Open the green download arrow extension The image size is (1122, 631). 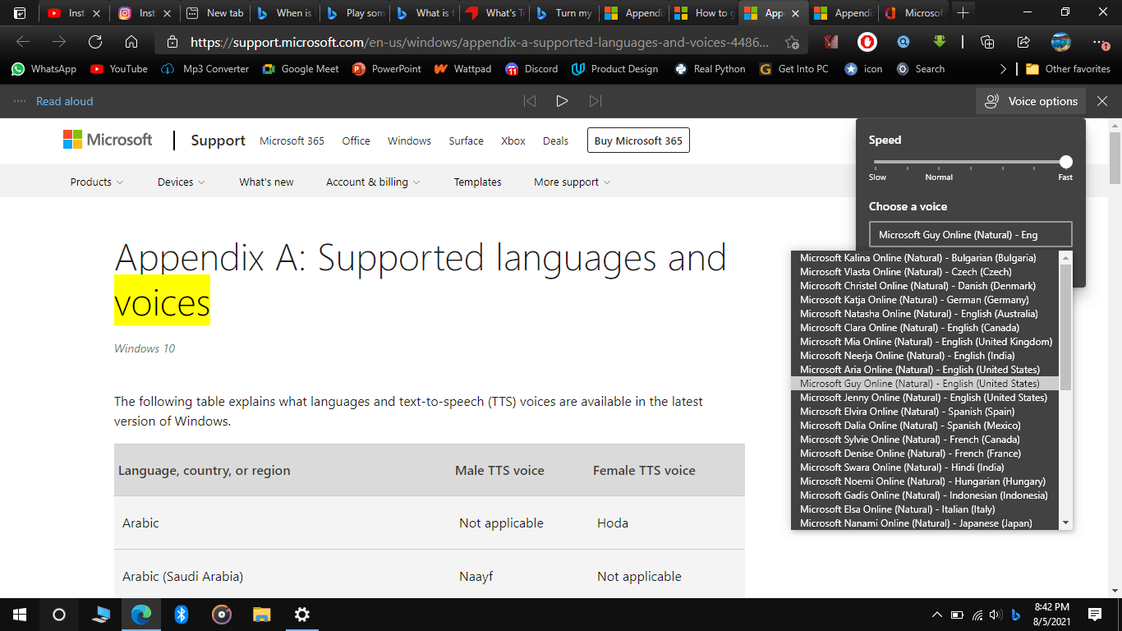point(940,42)
